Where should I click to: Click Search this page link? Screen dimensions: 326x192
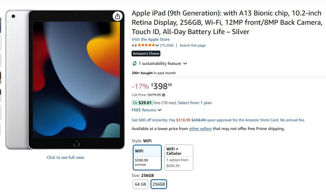click(192, 45)
